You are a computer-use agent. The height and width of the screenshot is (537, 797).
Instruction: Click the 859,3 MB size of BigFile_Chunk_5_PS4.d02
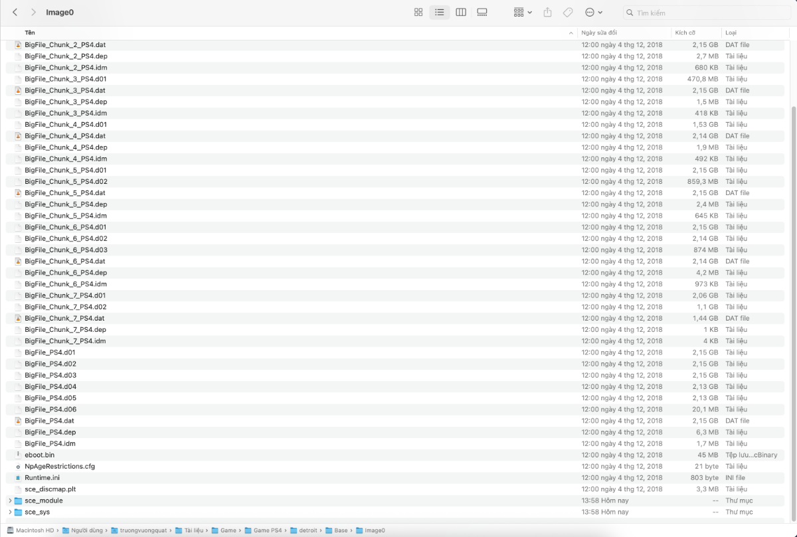coord(703,181)
